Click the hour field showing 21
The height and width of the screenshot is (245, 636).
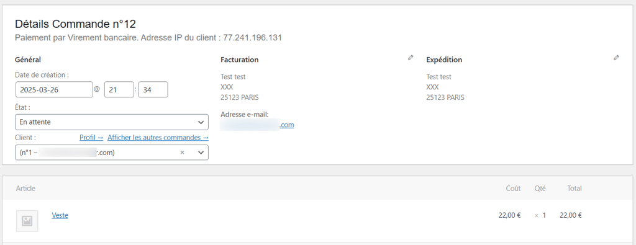point(119,90)
